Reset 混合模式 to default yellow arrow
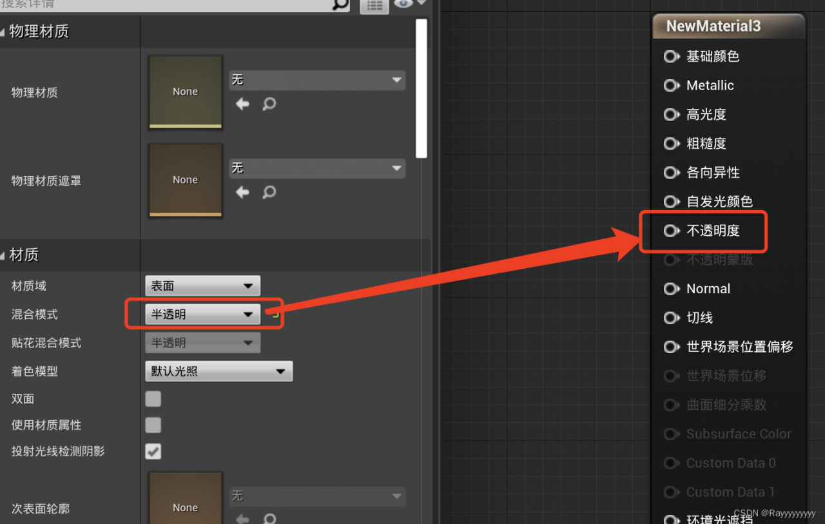The height and width of the screenshot is (524, 825). point(275,315)
